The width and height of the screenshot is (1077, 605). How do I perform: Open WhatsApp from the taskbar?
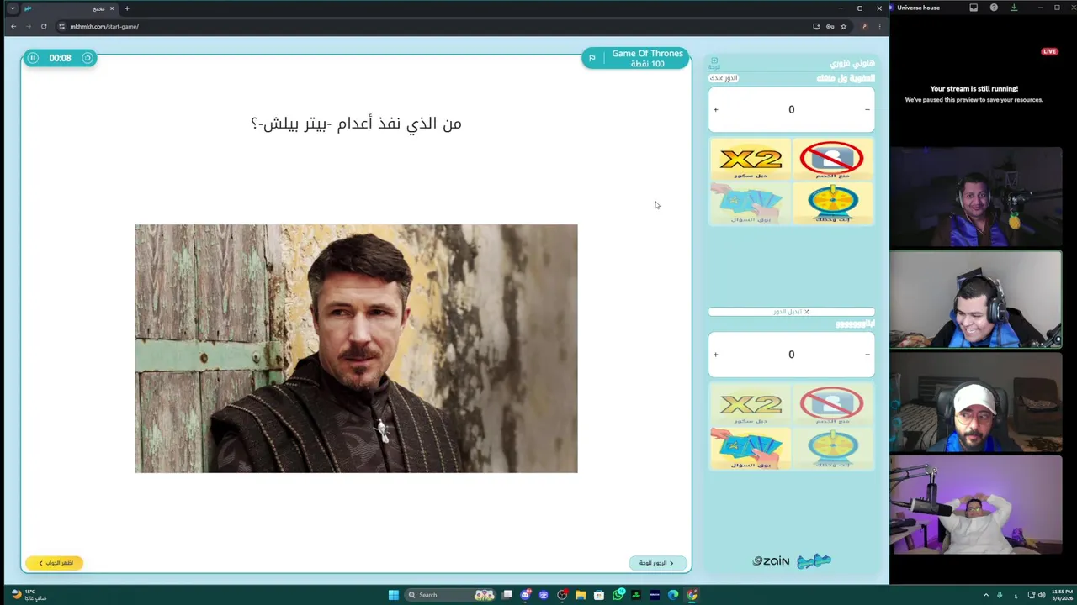[x=618, y=595]
